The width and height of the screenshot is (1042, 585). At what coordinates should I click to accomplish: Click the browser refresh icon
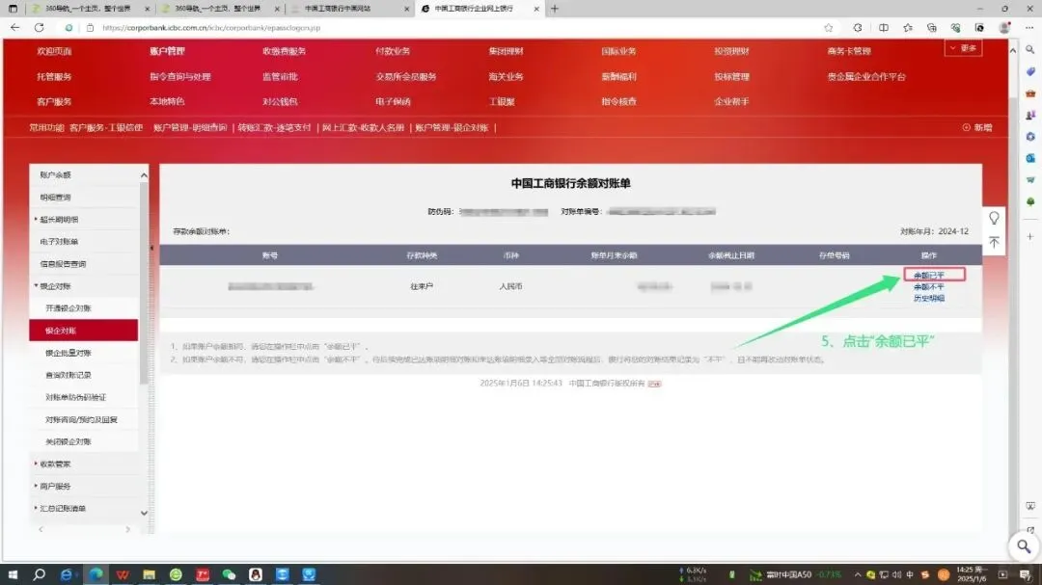(x=40, y=28)
